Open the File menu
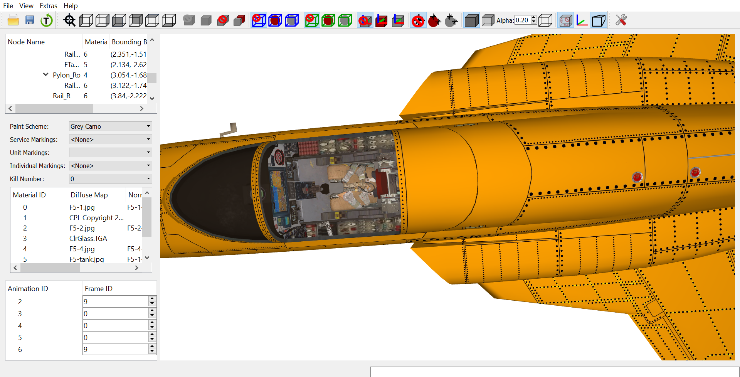This screenshot has height=377, width=740. [x=8, y=6]
